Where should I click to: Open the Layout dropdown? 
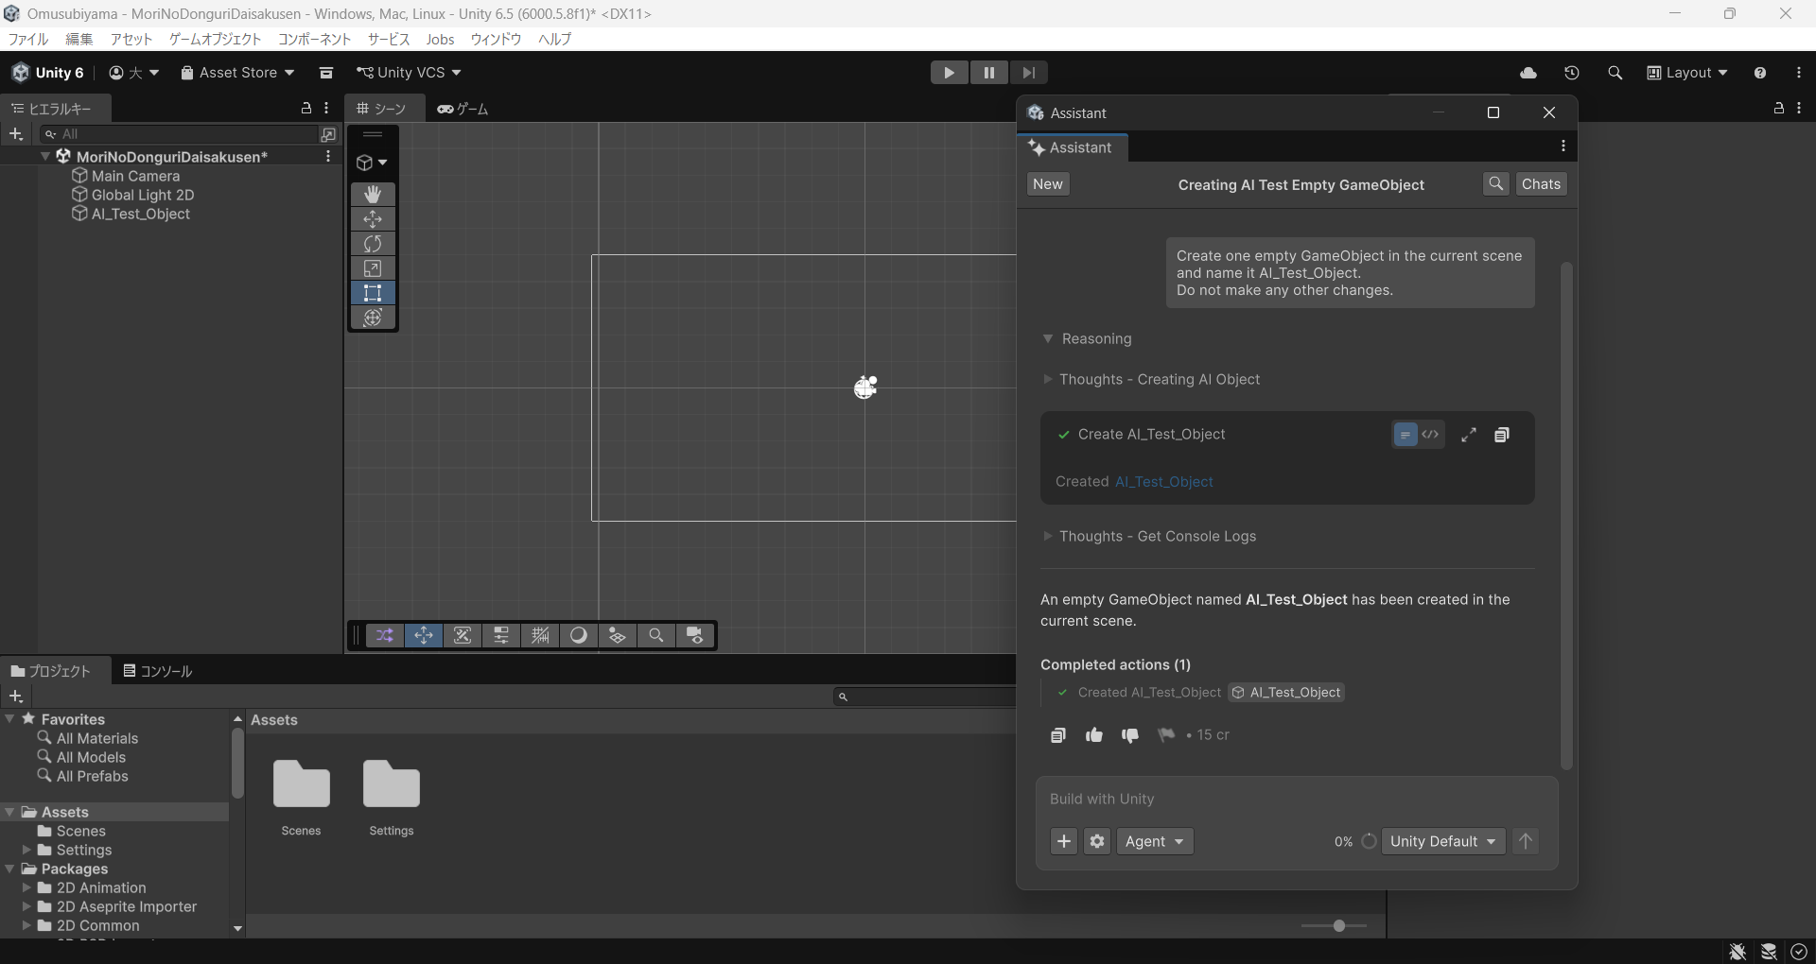coord(1687,73)
